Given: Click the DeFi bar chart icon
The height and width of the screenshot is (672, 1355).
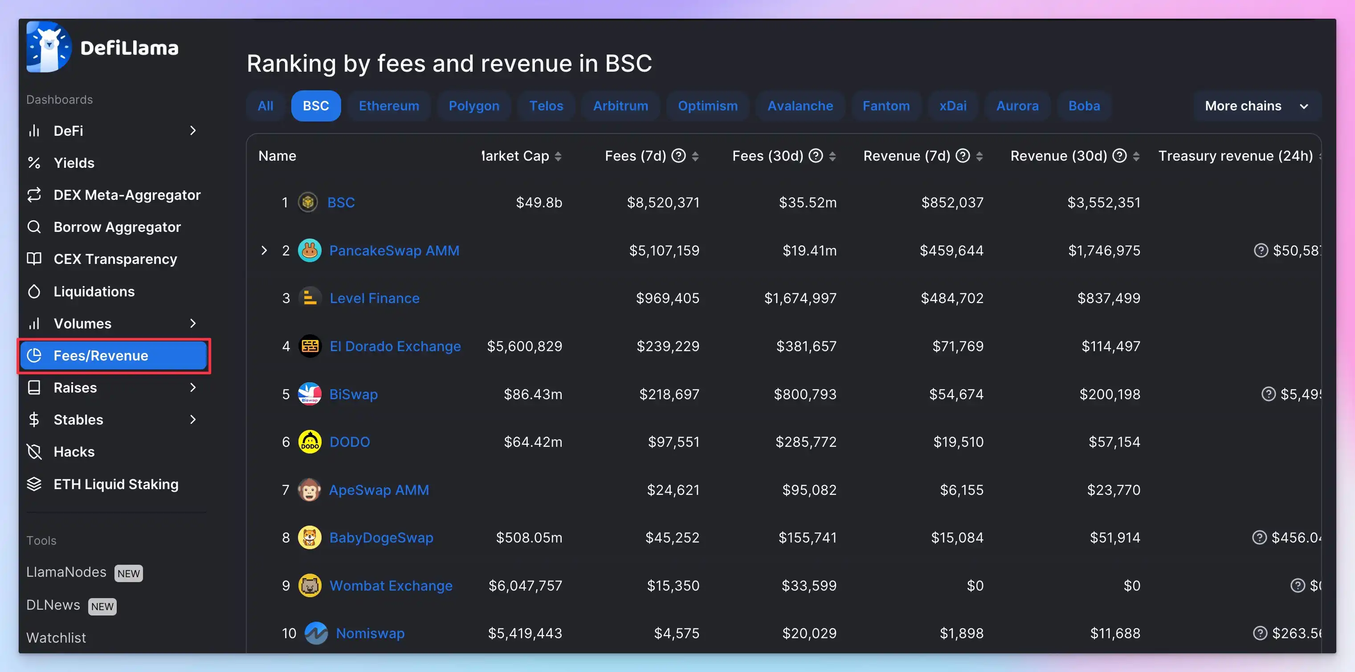Looking at the screenshot, I should click(34, 130).
